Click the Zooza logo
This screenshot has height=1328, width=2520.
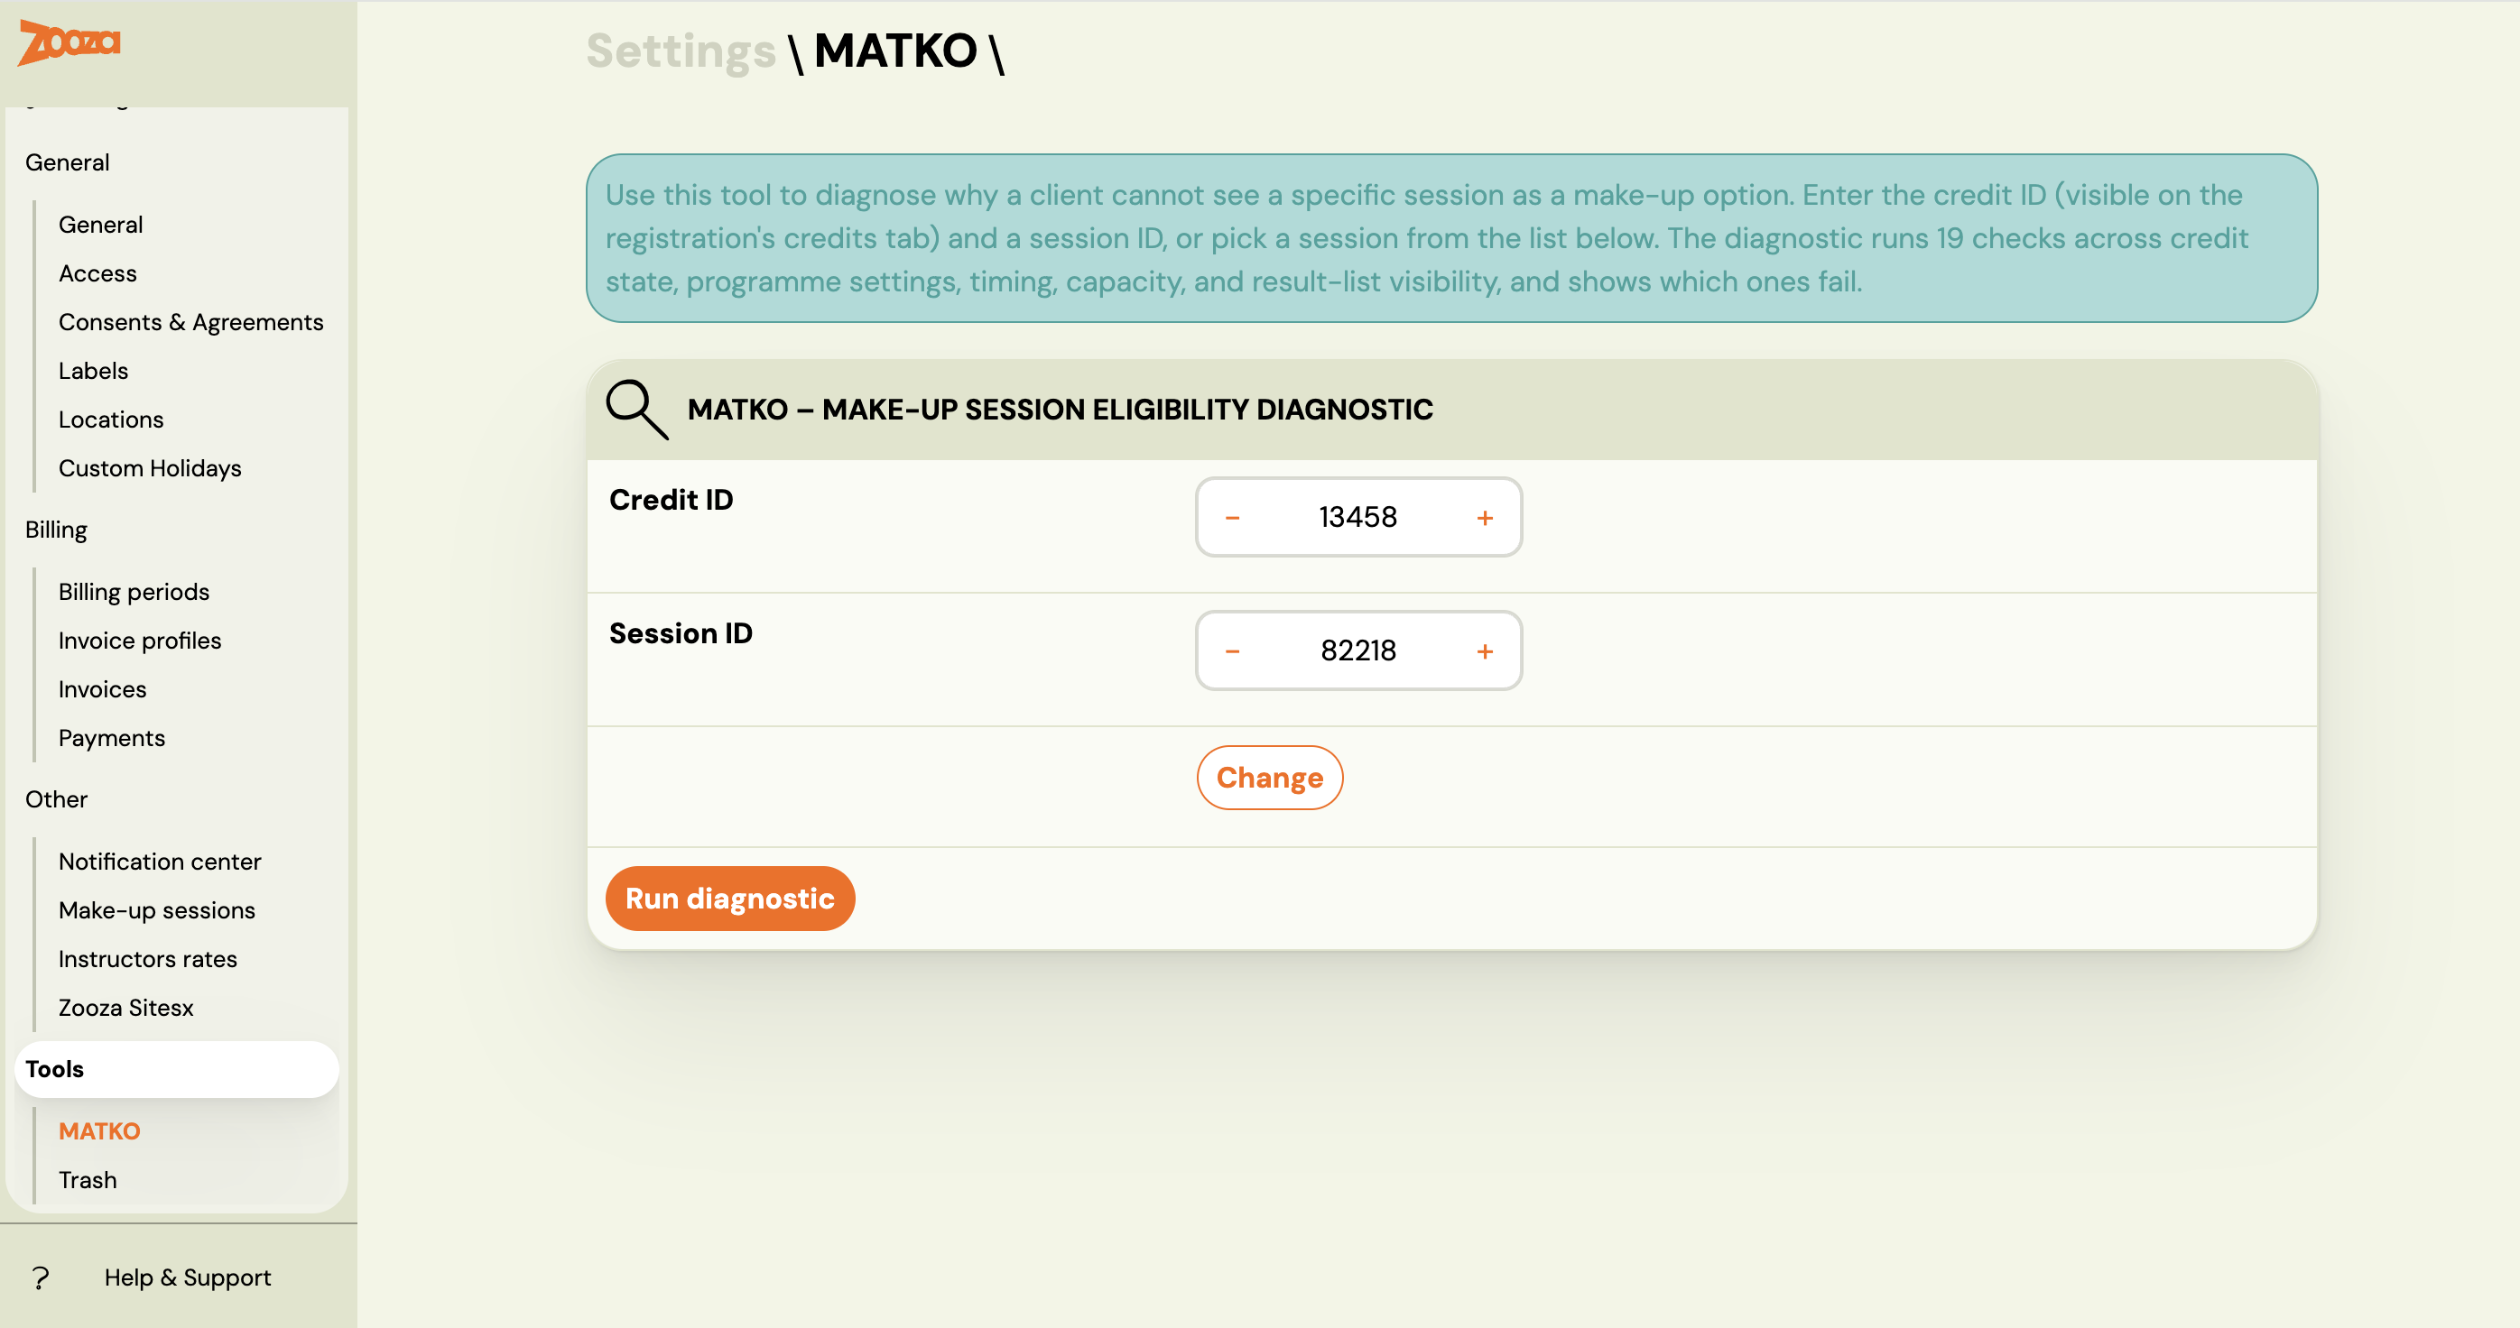pyautogui.click(x=69, y=42)
